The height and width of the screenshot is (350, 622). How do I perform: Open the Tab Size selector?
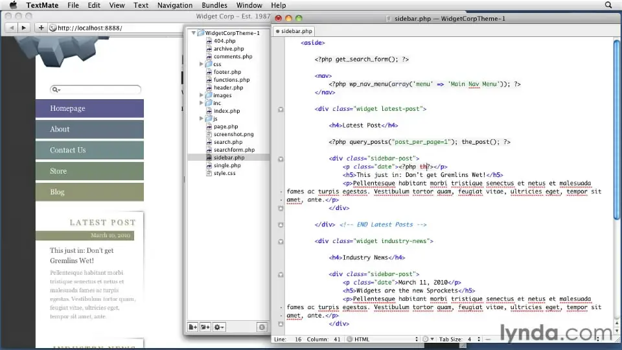[x=460, y=339]
